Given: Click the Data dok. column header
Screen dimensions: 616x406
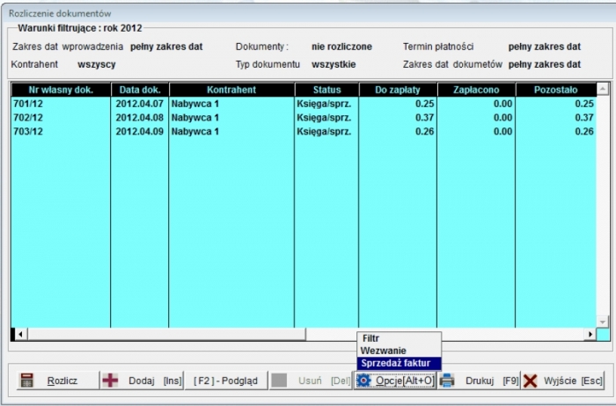Looking at the screenshot, I should (x=140, y=90).
